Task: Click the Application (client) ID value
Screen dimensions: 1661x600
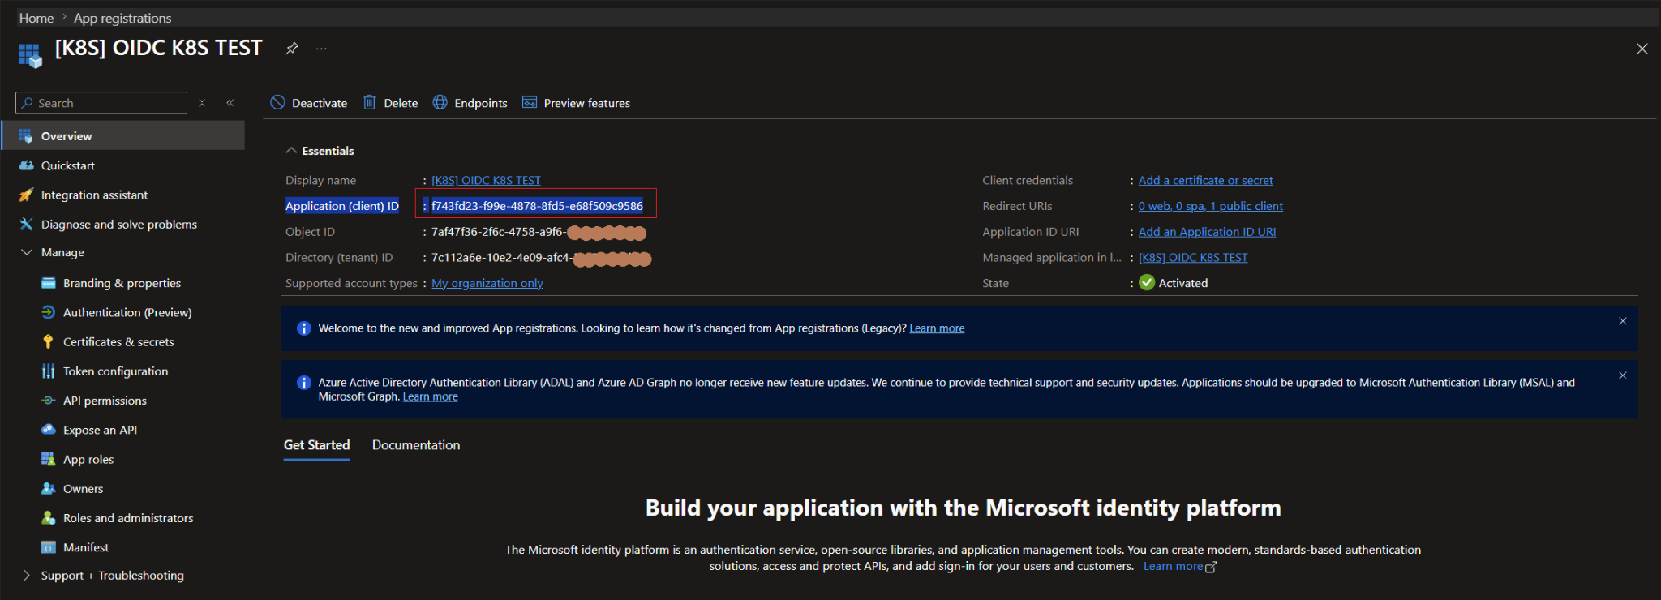Action: tap(537, 206)
